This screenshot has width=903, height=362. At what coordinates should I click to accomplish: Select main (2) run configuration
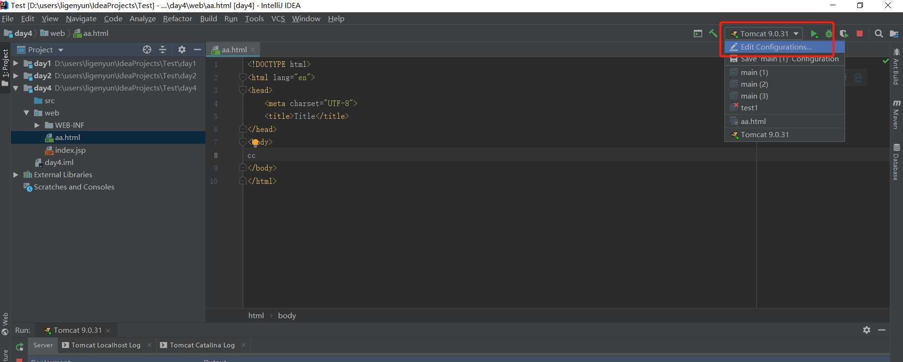pos(785,84)
